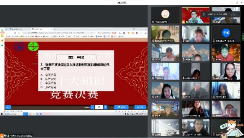Click the green icon in the browser's left sidebar
Image resolution: width=244 pixels, height=138 pixels.
[2, 45]
